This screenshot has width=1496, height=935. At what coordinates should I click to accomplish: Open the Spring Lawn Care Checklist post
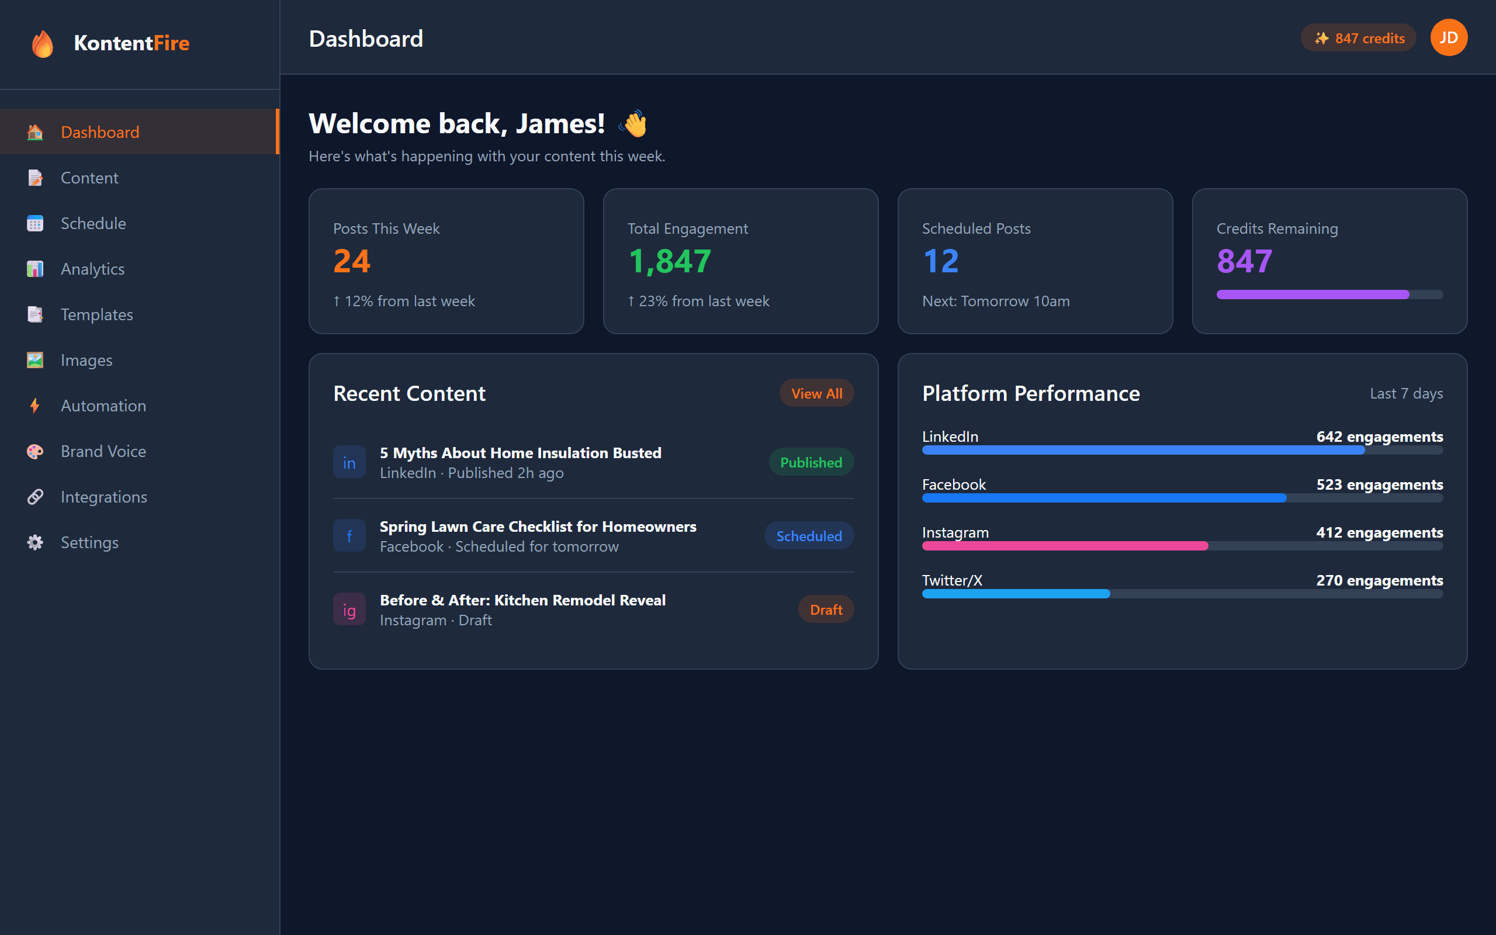538,527
